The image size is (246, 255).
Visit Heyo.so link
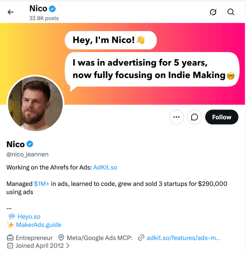[x=29, y=216]
